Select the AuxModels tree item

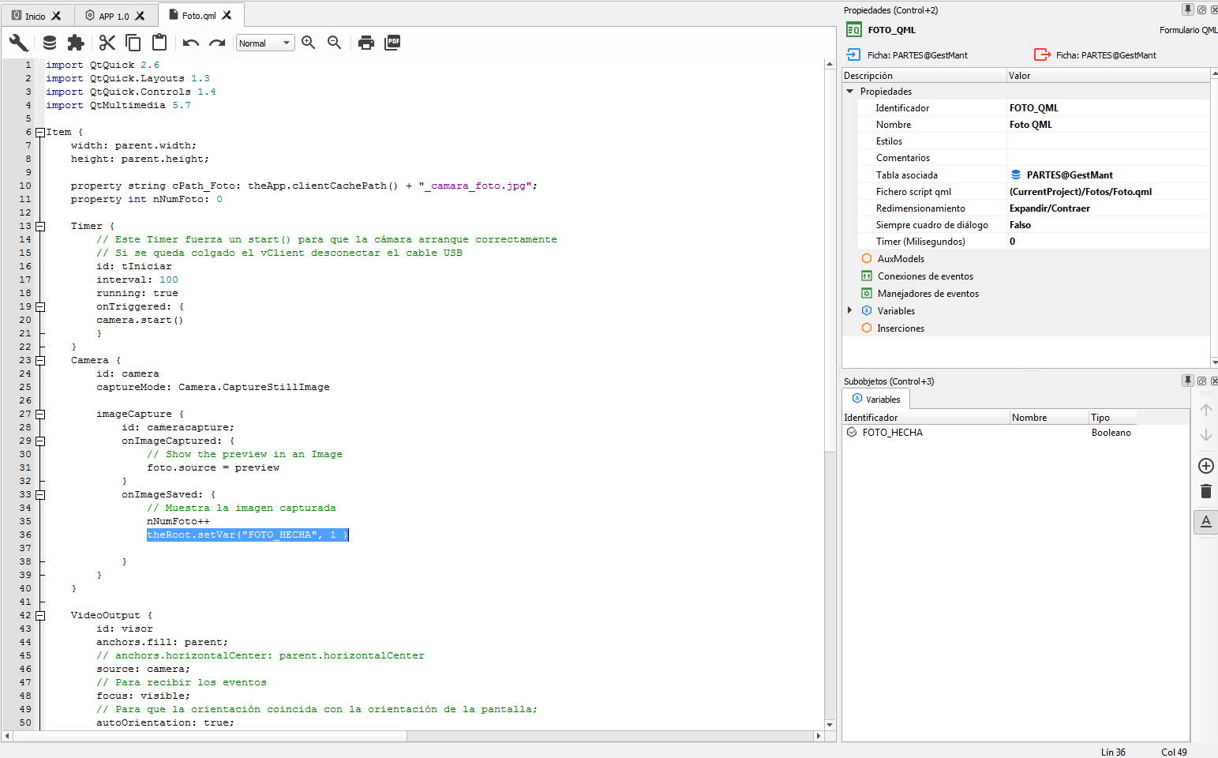coord(901,259)
